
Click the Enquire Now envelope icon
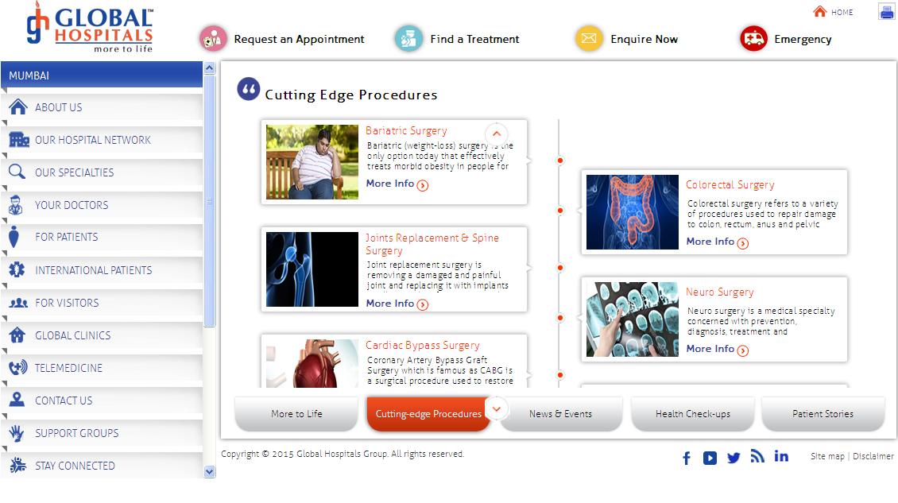589,38
